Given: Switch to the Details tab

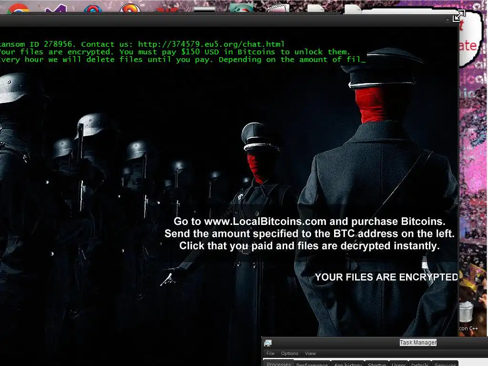Looking at the screenshot, I should [420, 364].
